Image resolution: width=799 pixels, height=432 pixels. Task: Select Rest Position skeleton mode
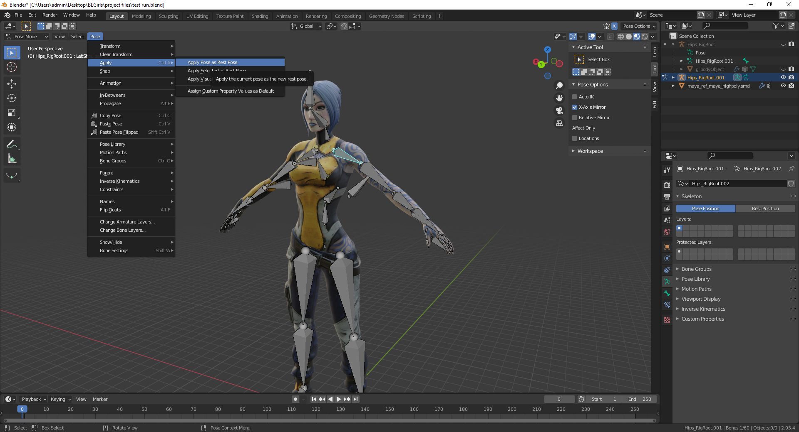point(765,209)
